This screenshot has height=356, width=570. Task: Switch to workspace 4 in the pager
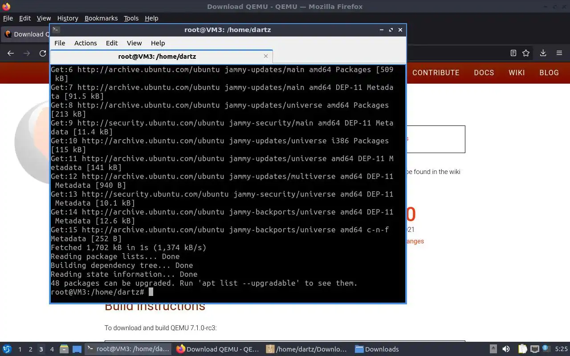coord(52,349)
